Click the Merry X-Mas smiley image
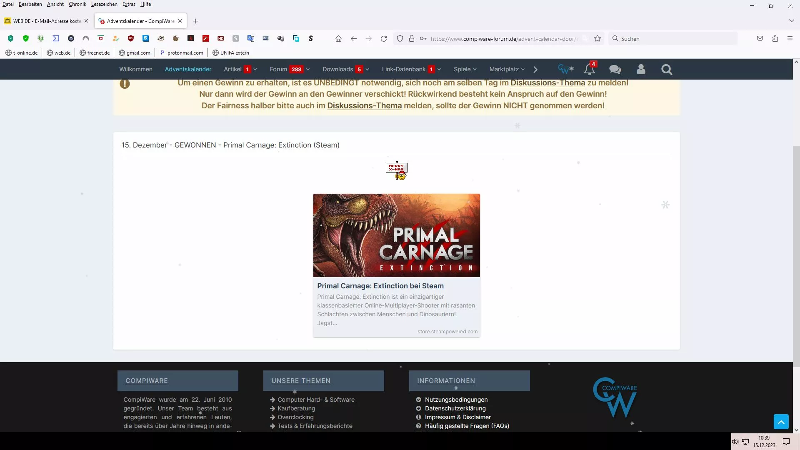 pos(397,171)
